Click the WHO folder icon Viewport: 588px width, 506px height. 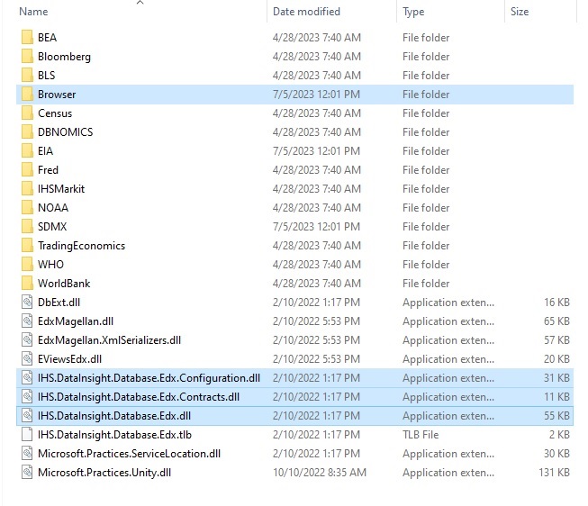click(27, 265)
